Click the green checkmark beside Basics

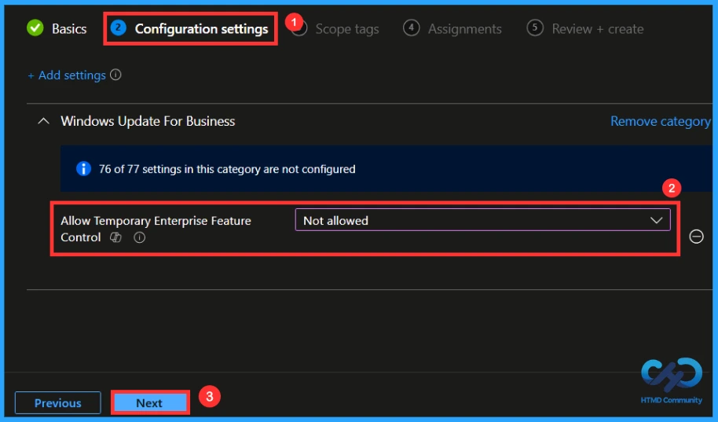pyautogui.click(x=35, y=28)
